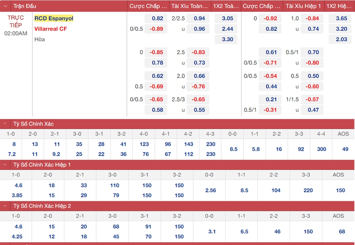Collapse Tỷ Số Chính Xác Hiệp 1 chevron

point(5,165)
